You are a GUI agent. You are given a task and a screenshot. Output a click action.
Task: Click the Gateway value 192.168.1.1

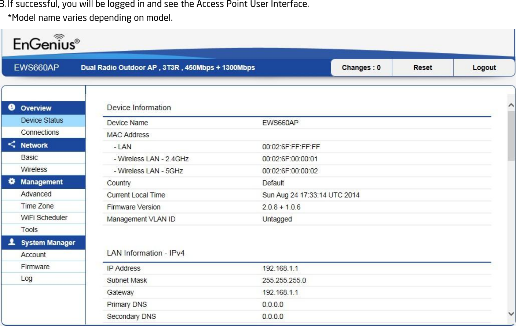[x=280, y=293]
